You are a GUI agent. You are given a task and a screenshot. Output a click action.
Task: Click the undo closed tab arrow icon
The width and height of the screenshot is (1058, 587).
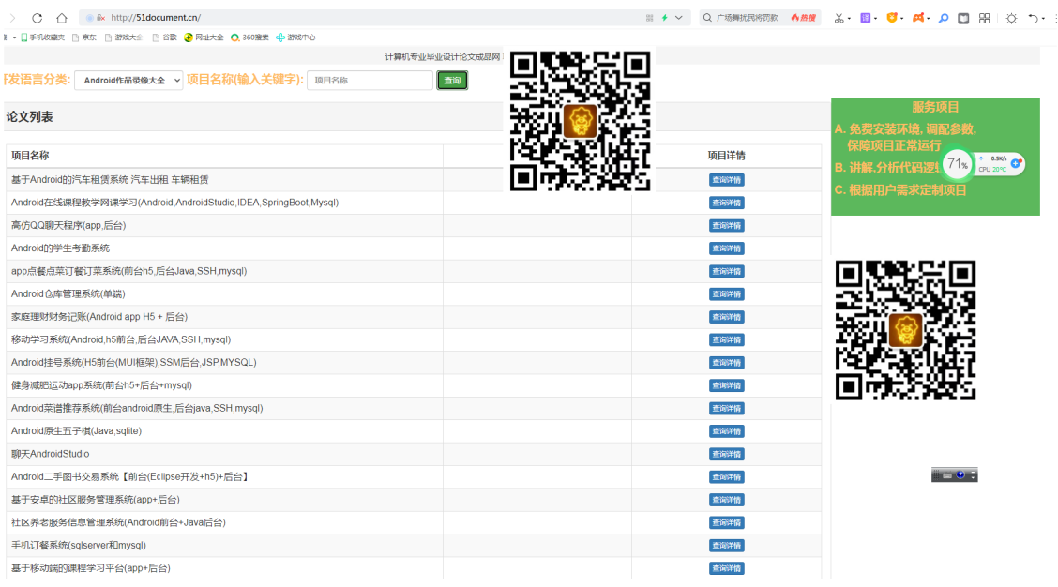pyautogui.click(x=1033, y=18)
